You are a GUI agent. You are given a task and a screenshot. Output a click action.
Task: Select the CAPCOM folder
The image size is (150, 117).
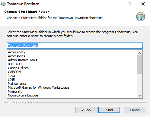[x=14, y=72]
